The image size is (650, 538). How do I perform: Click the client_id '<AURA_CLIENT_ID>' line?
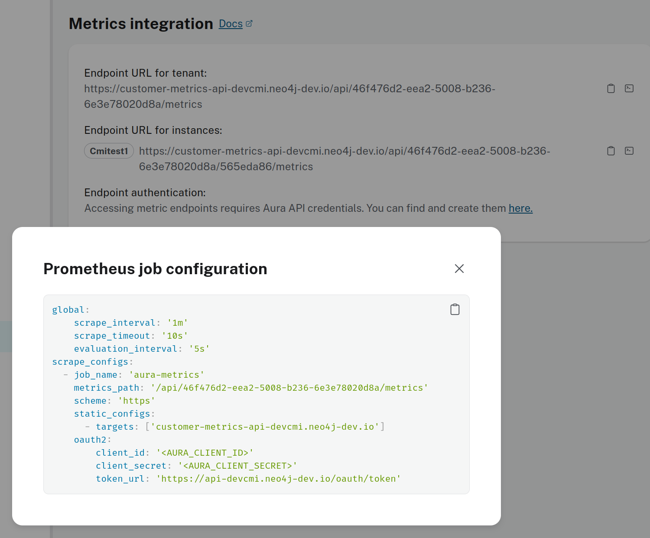[x=175, y=453]
